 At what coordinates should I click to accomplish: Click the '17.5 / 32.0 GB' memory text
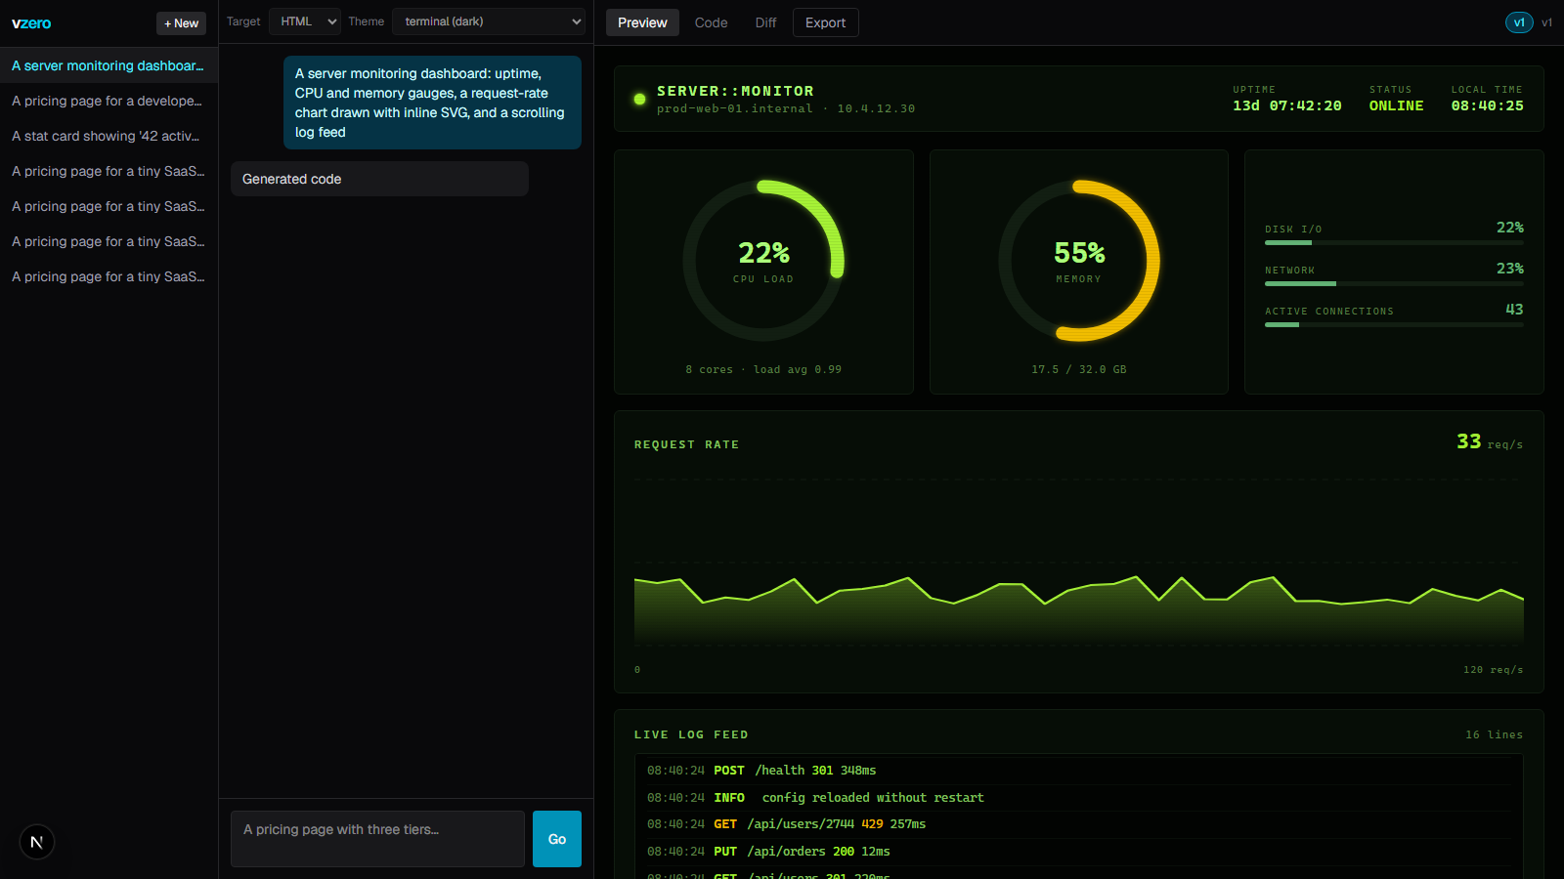click(x=1079, y=369)
